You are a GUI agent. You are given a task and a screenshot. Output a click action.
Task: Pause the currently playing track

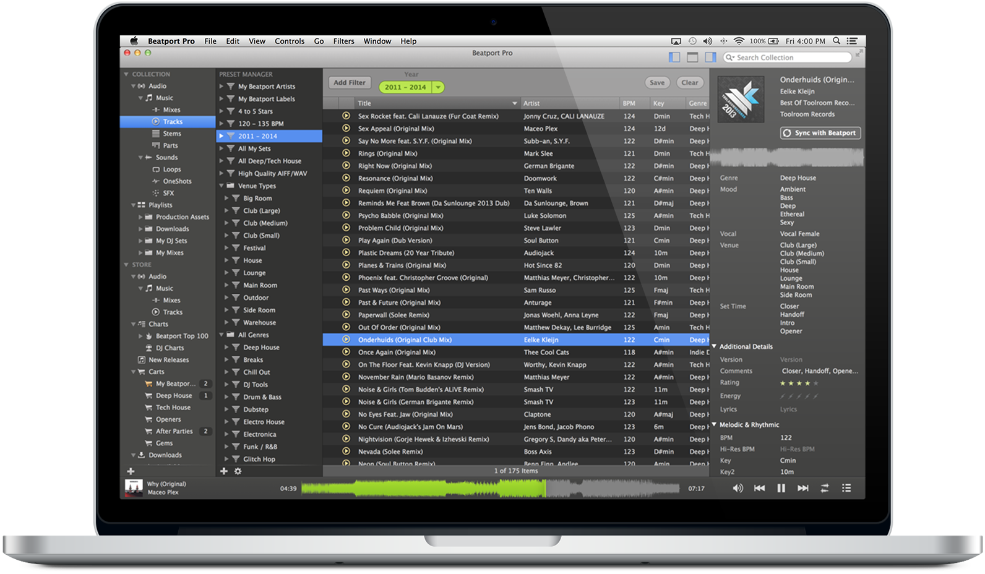pyautogui.click(x=781, y=488)
